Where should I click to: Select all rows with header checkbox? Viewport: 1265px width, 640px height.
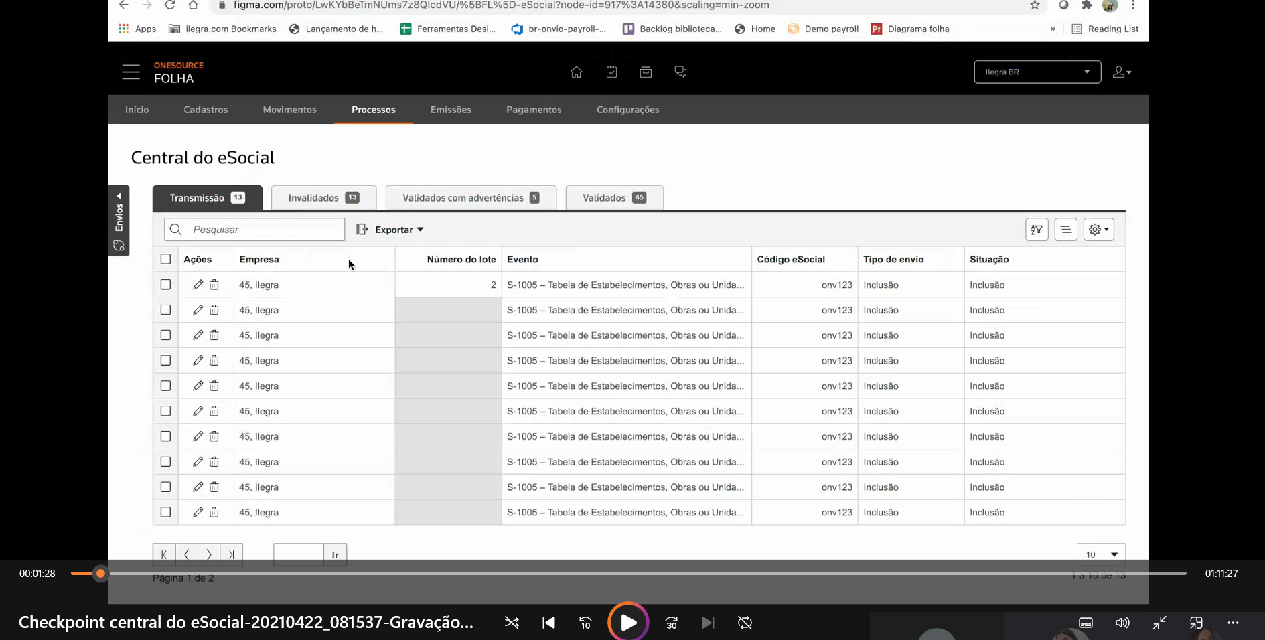[x=165, y=259]
